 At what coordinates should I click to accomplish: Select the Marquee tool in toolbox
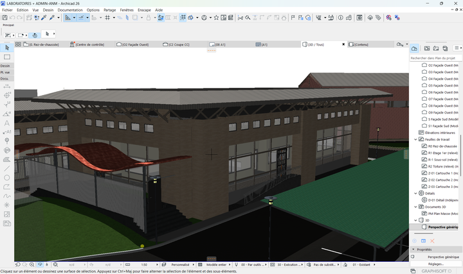(x=7, y=57)
